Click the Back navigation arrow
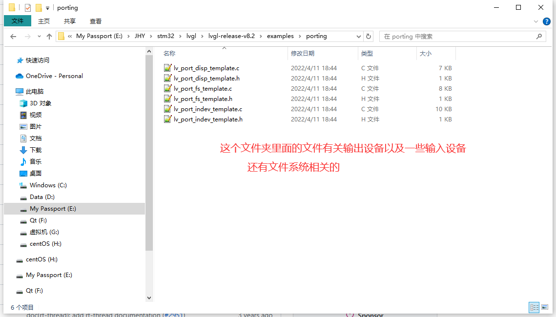Viewport: 556px width, 317px height. [13, 37]
